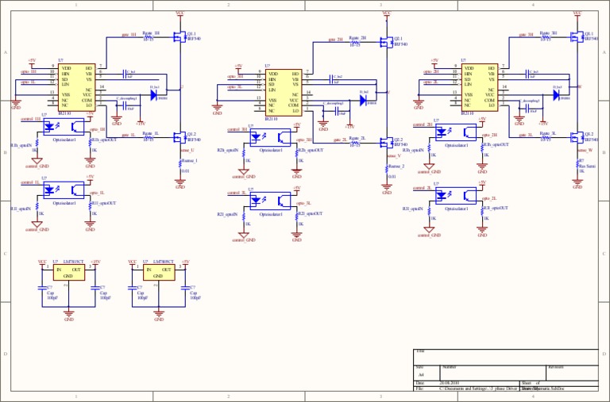
Task: Click the control_2H net label
Action: click(423, 124)
